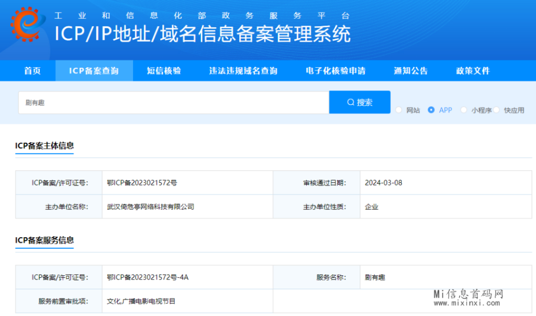Switch to ICP备案查询 tab
This screenshot has width=536, height=316.
pos(94,71)
